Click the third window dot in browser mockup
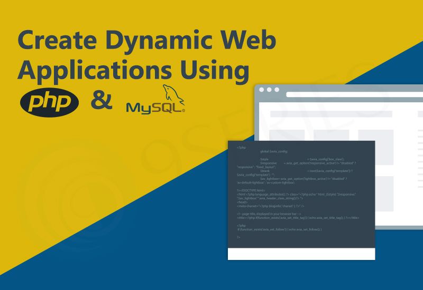 click(277, 90)
